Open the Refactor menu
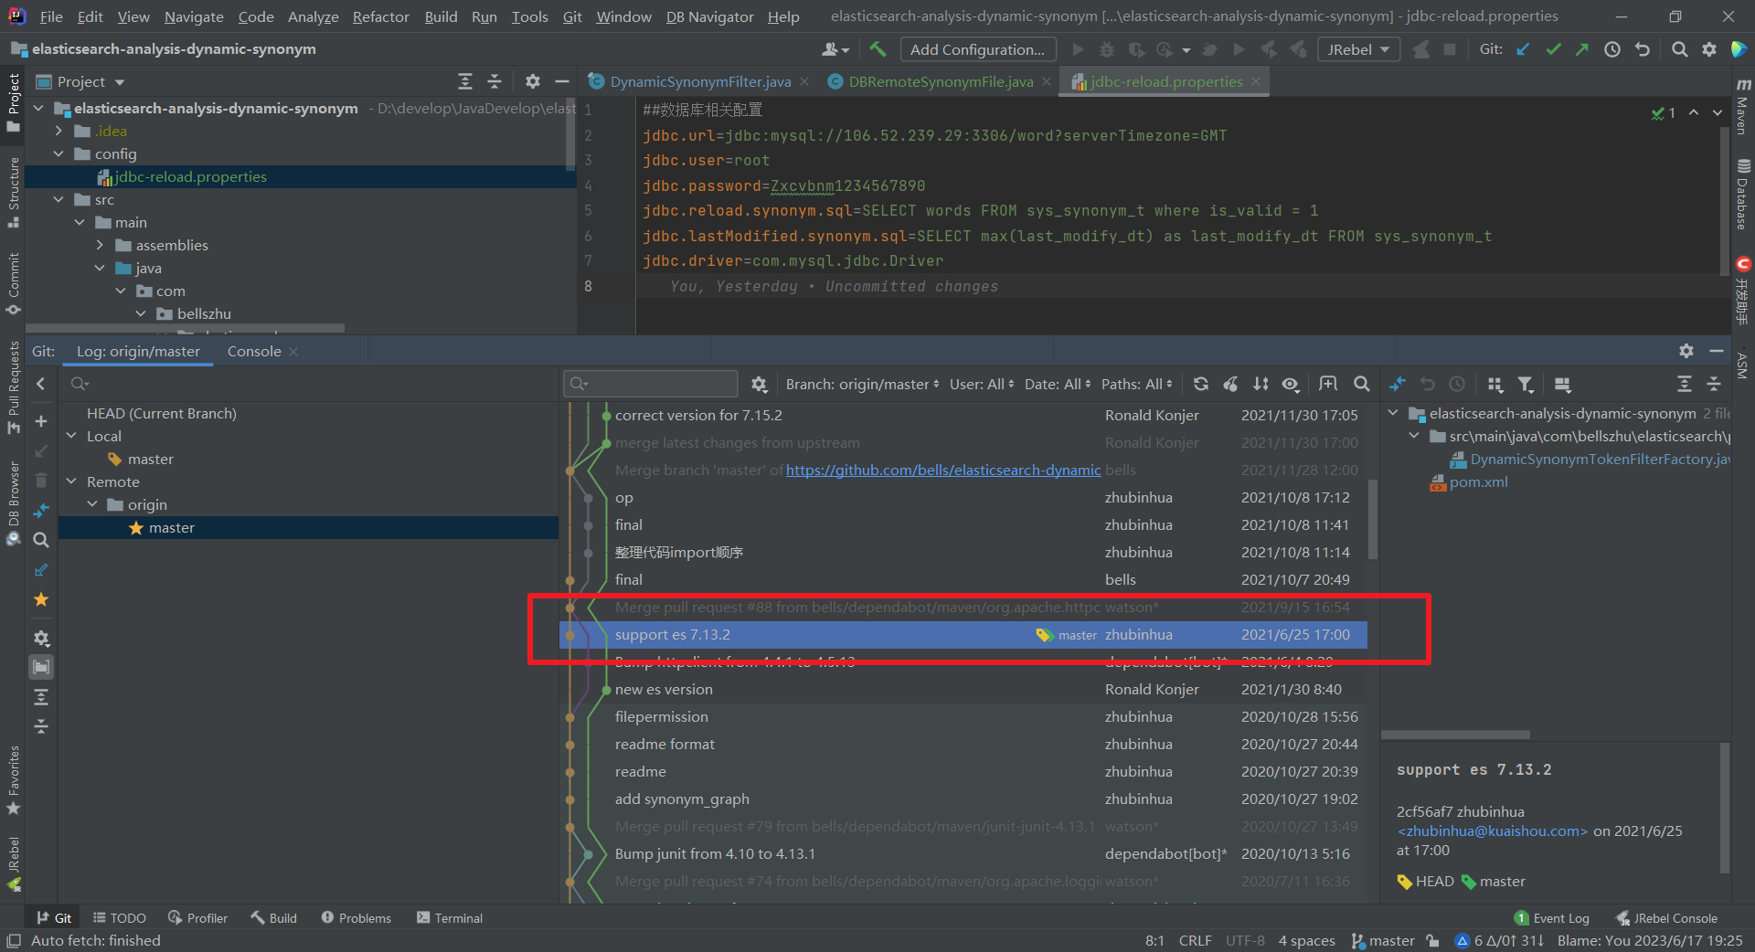1755x952 pixels. point(380,16)
